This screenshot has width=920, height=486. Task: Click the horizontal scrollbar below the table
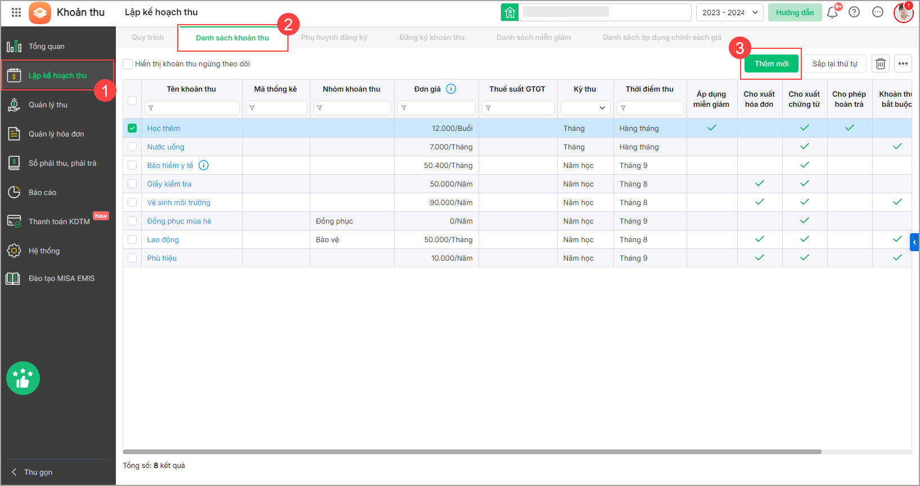[x=472, y=452]
